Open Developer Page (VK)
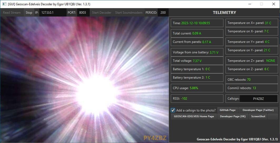Screen dimensions: 280x143 pyautogui.click(x=233, y=116)
